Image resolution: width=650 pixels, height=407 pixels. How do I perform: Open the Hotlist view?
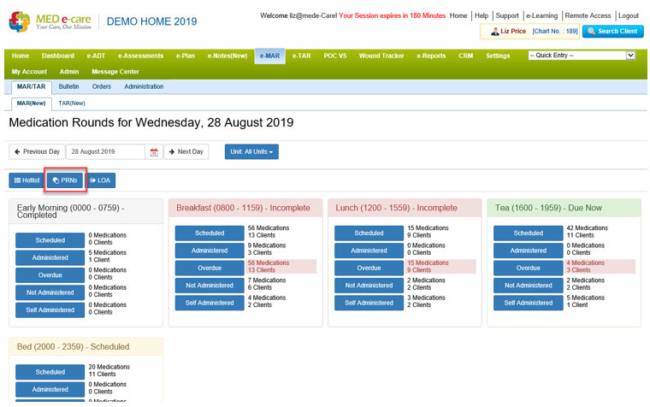[27, 180]
